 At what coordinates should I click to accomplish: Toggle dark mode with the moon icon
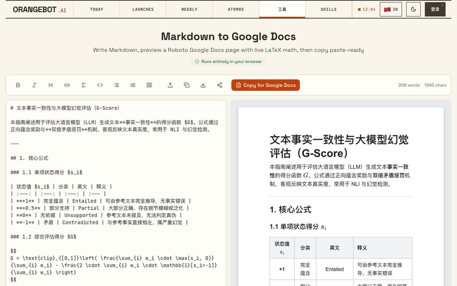click(x=413, y=9)
